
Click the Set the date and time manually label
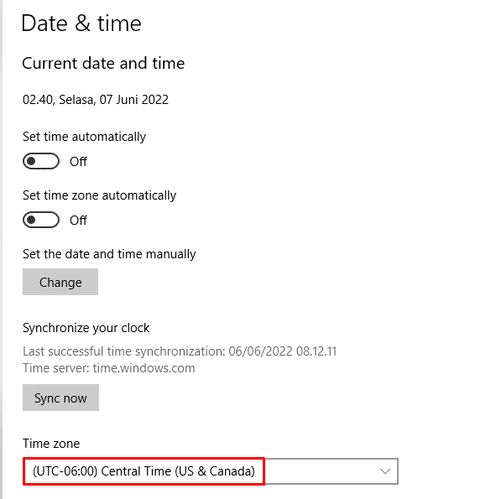click(109, 254)
